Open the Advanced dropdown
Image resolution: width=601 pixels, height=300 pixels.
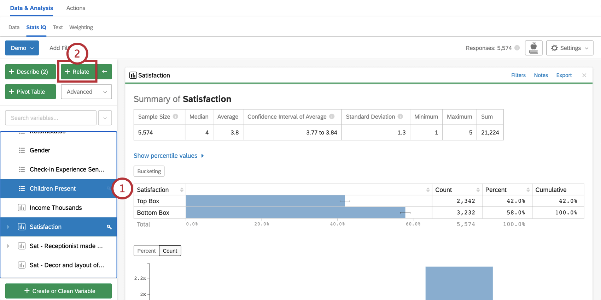86,92
